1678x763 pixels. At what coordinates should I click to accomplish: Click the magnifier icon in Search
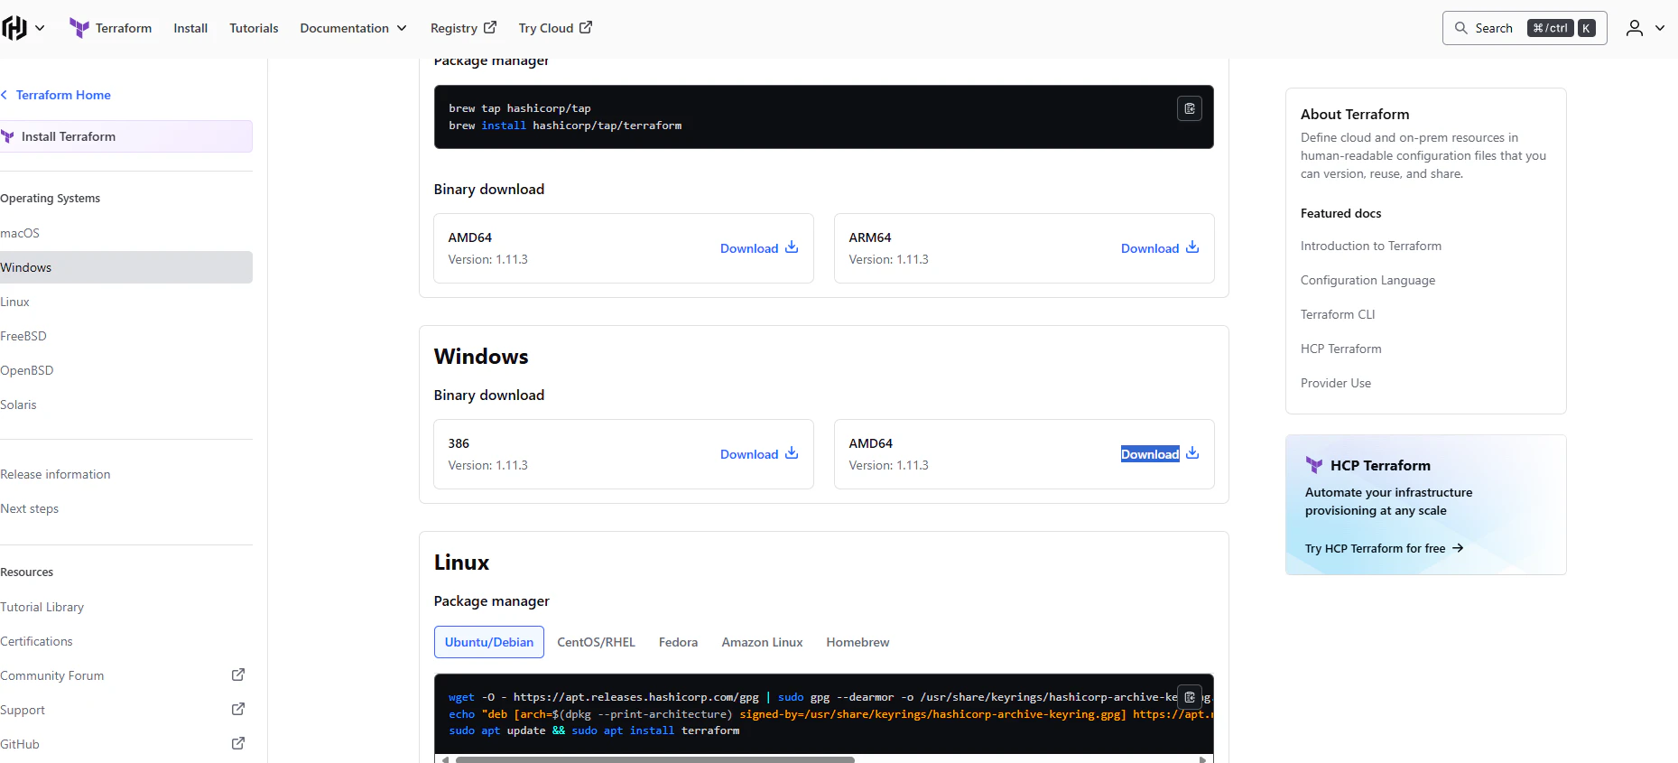(x=1460, y=28)
